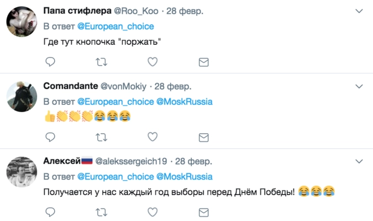373x221 pixels.
Task: Reply to Comandante's tweet
Action: coord(50,136)
